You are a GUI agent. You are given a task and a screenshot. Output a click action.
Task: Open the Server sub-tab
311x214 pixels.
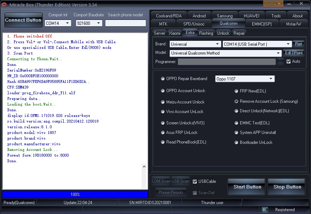(160, 33)
